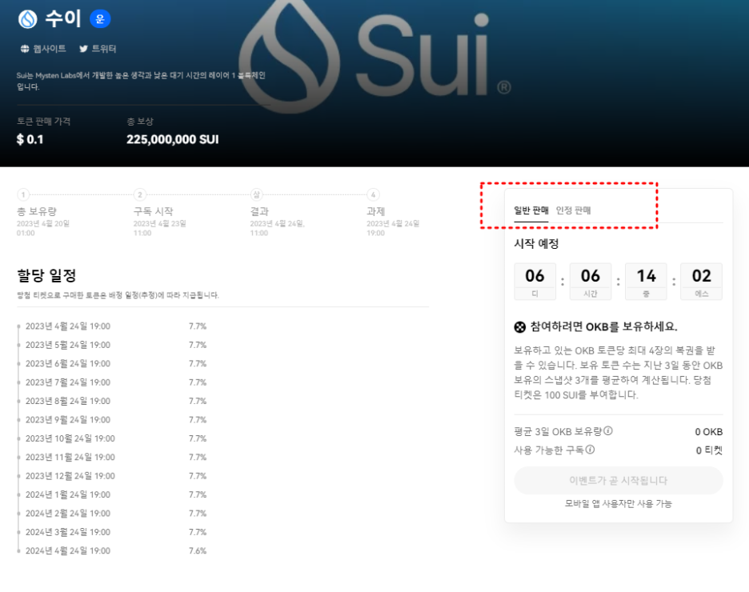Switch to the 인정 판매 tab
The width and height of the screenshot is (749, 592).
tap(573, 210)
